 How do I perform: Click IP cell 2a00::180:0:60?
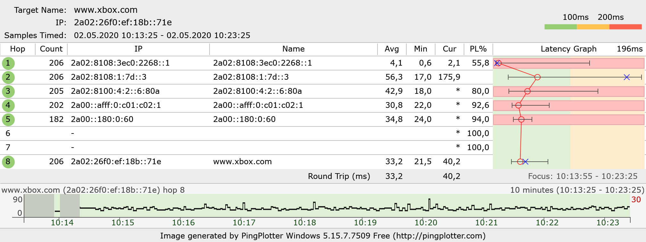(102, 119)
